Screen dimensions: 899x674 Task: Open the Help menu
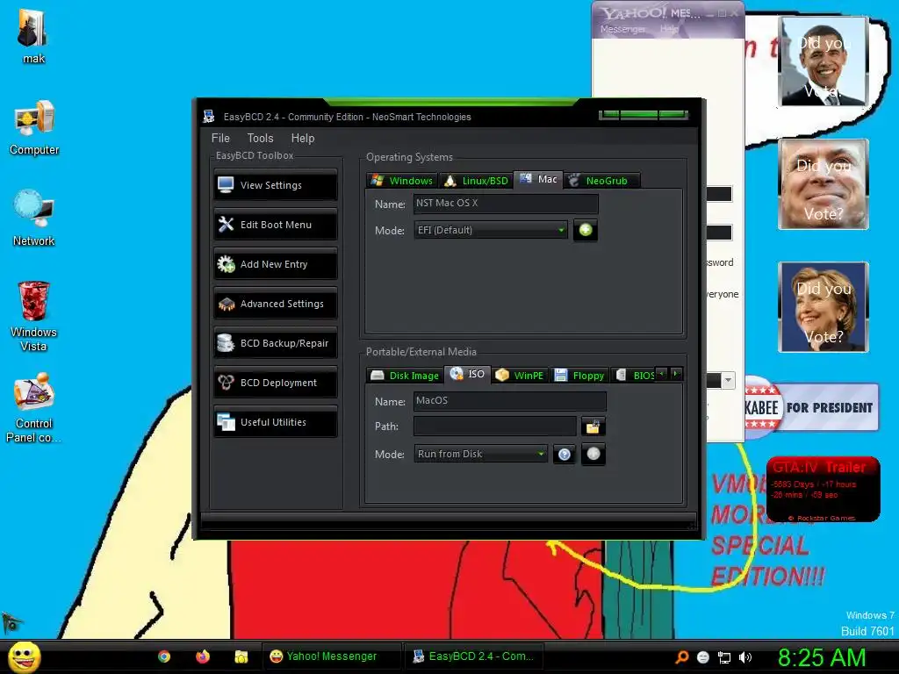[303, 138]
